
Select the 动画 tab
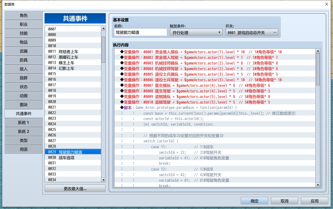[24, 96]
